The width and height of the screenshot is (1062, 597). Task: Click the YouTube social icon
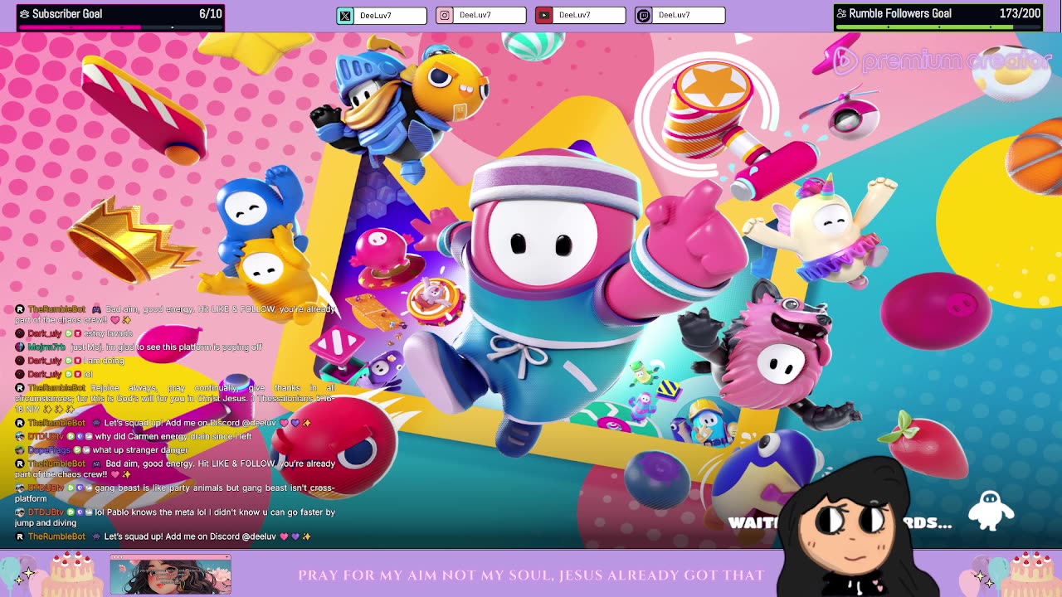[544, 15]
